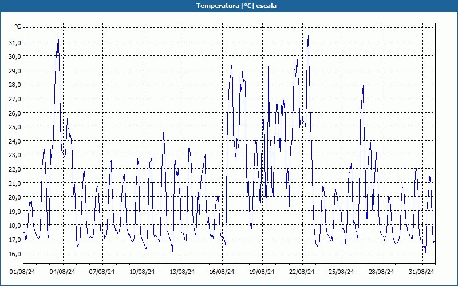Viewport: 458px width, 286px height.
Task: Select the 18,0 y-axis label
Action: tap(15, 225)
